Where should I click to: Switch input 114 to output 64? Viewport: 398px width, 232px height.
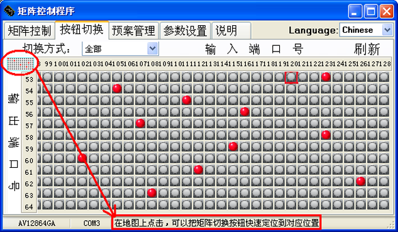point(221,204)
